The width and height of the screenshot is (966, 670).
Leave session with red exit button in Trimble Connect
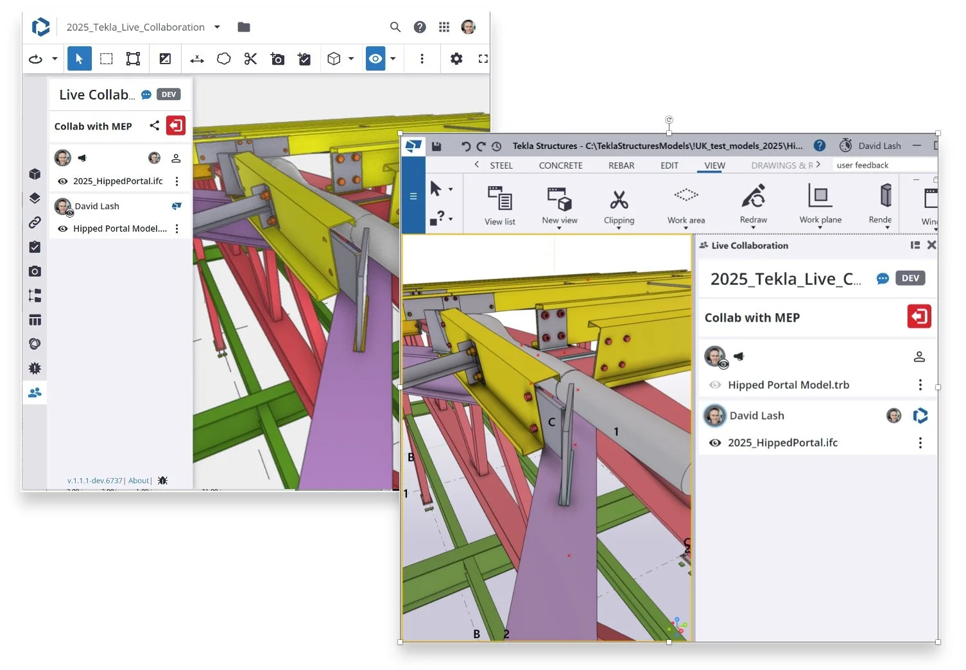176,125
